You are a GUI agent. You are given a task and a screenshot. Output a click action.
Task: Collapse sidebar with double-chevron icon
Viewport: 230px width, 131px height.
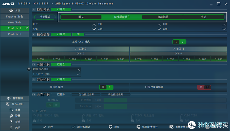point(29,69)
